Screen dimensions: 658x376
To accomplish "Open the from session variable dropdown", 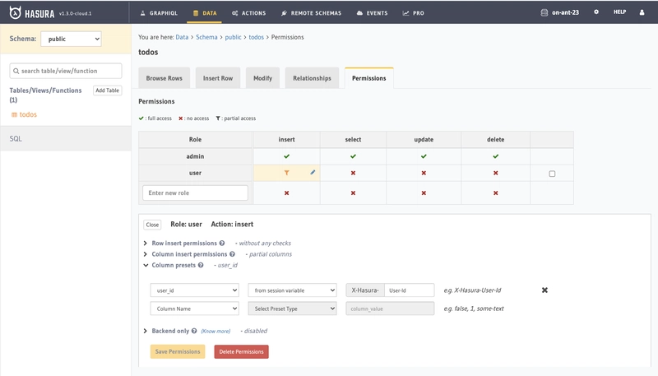I will pyautogui.click(x=293, y=290).
